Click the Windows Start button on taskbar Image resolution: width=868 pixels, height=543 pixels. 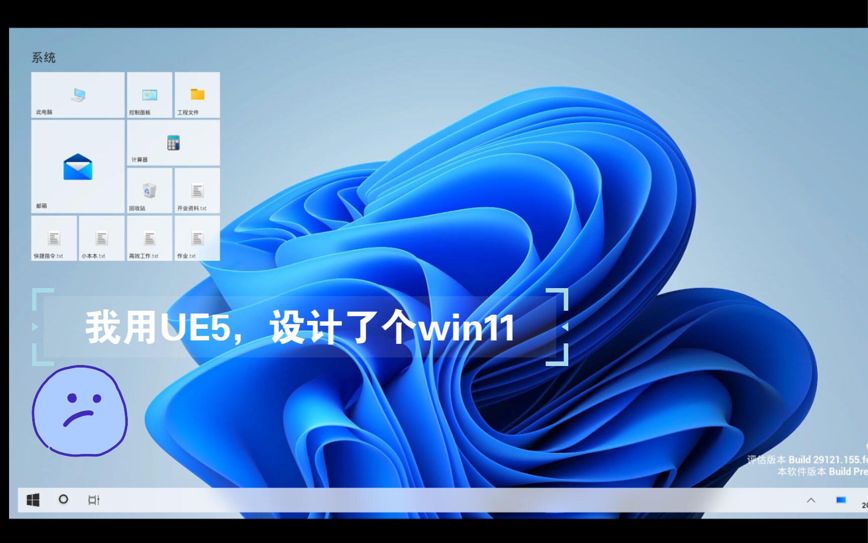[33, 500]
